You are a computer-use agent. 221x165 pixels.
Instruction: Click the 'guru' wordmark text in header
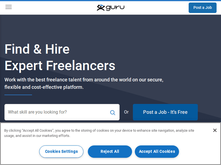(115, 7)
